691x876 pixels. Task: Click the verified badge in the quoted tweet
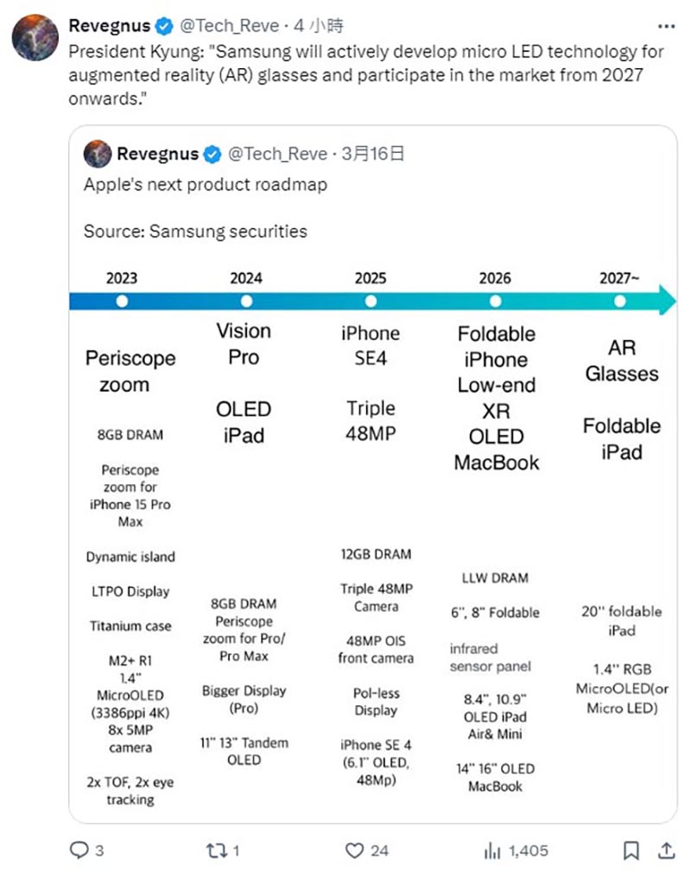click(212, 154)
